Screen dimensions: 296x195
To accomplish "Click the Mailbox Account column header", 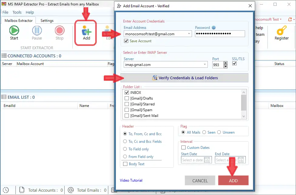I will [x=30, y=64].
